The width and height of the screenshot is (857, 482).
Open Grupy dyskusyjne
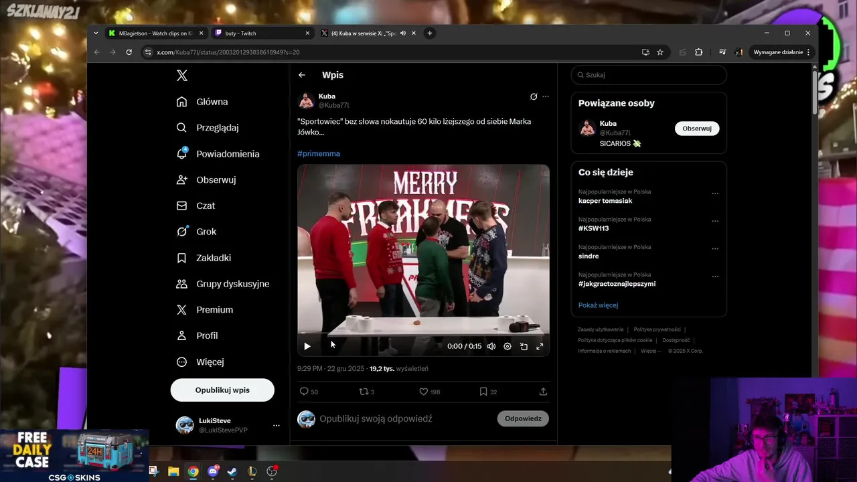223,284
